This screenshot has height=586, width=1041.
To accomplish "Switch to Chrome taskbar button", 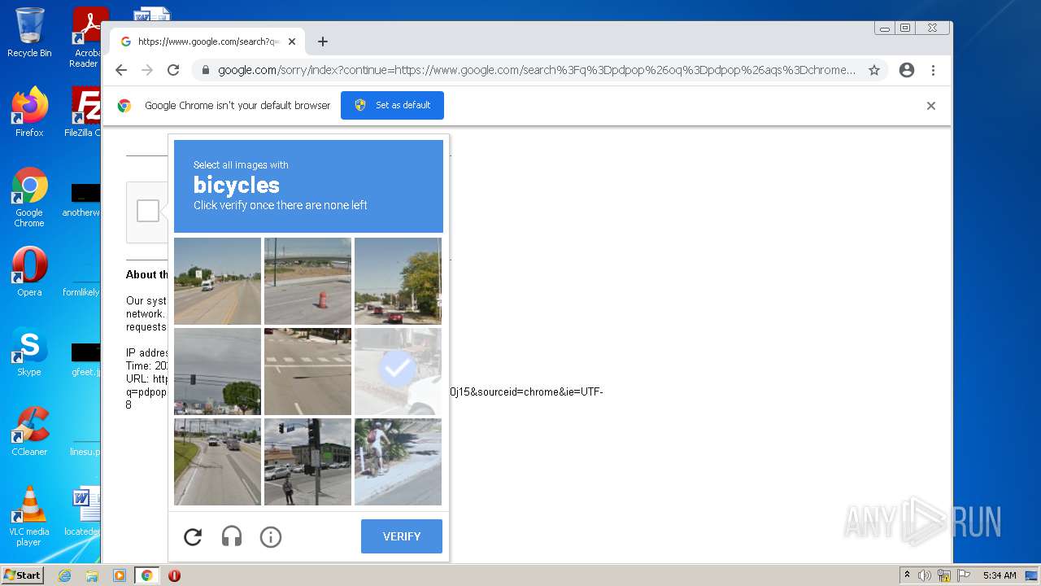I will coord(146,575).
